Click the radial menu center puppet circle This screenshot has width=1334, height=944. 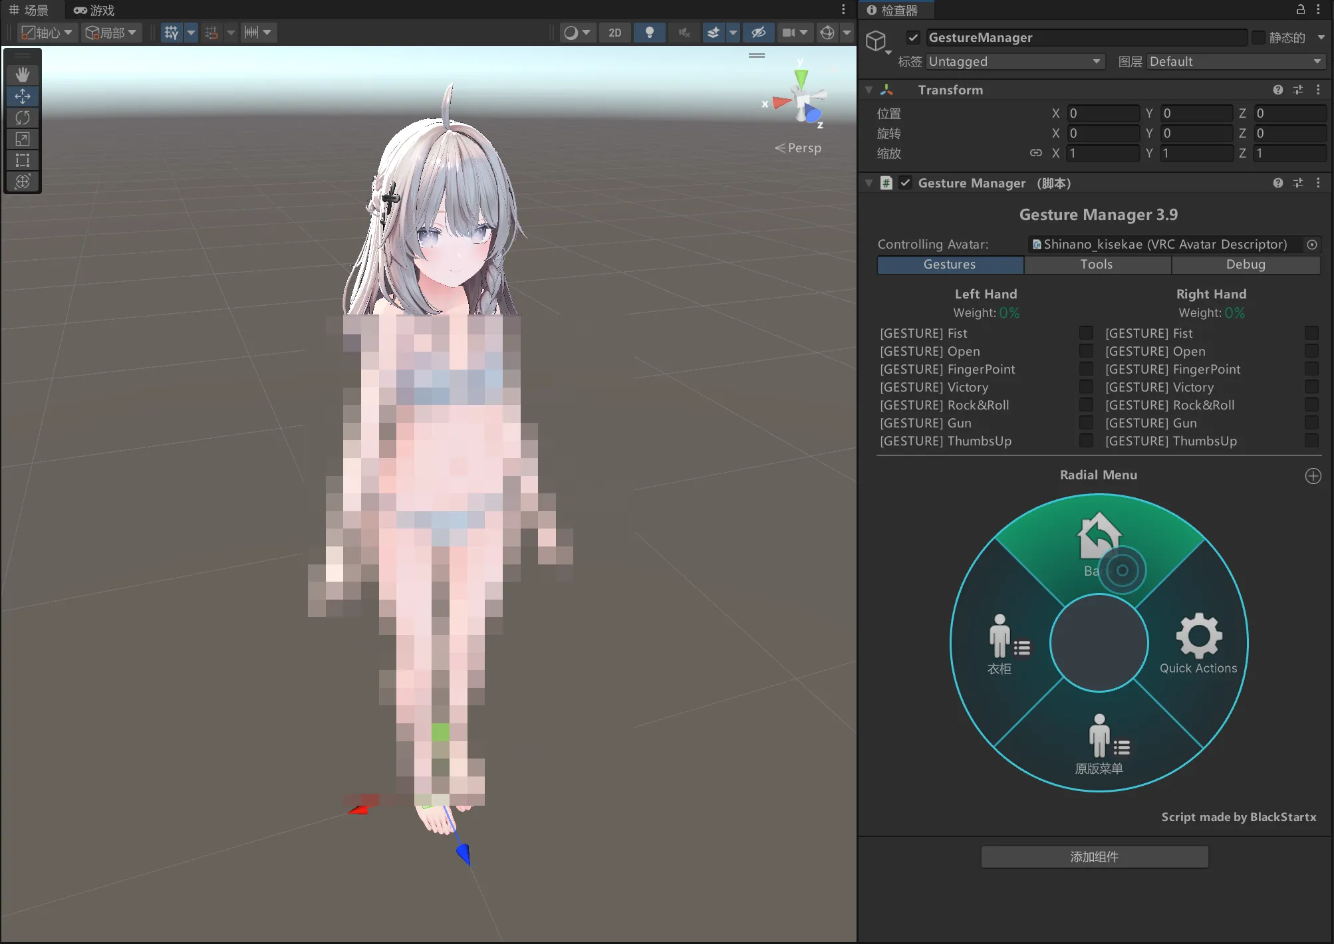click(x=1099, y=643)
